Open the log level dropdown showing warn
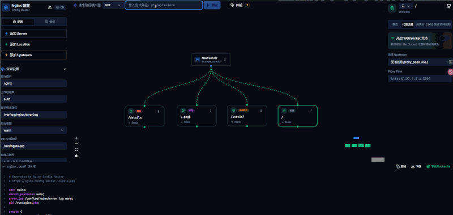Viewport: 453px width, 215px height. [x=34, y=130]
